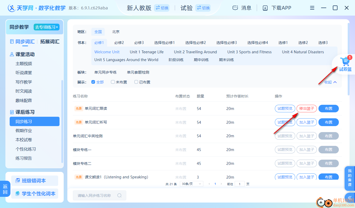Click the 前往 page number field
355x208 pixels.
click(240, 184)
